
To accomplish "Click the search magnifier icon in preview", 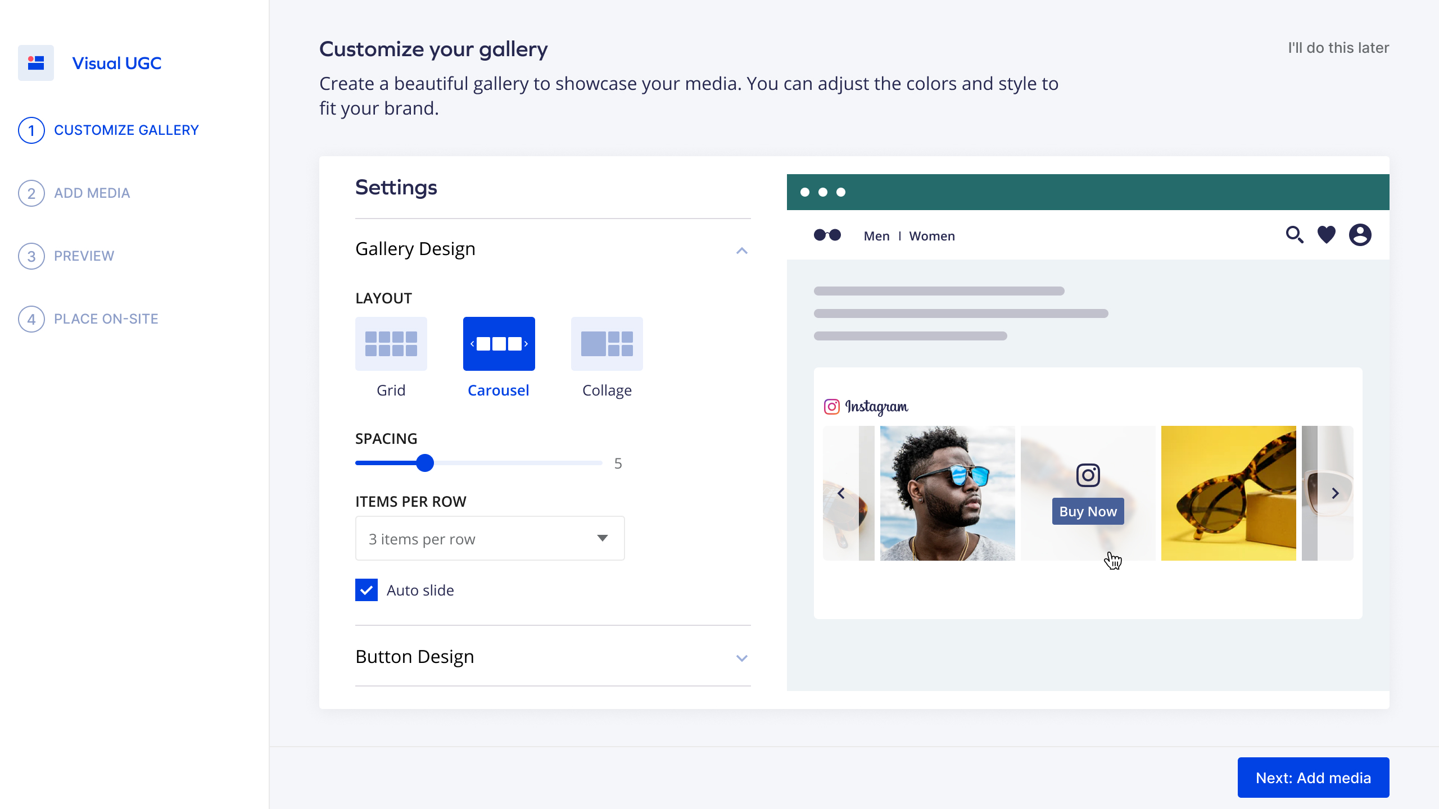I will coord(1294,235).
